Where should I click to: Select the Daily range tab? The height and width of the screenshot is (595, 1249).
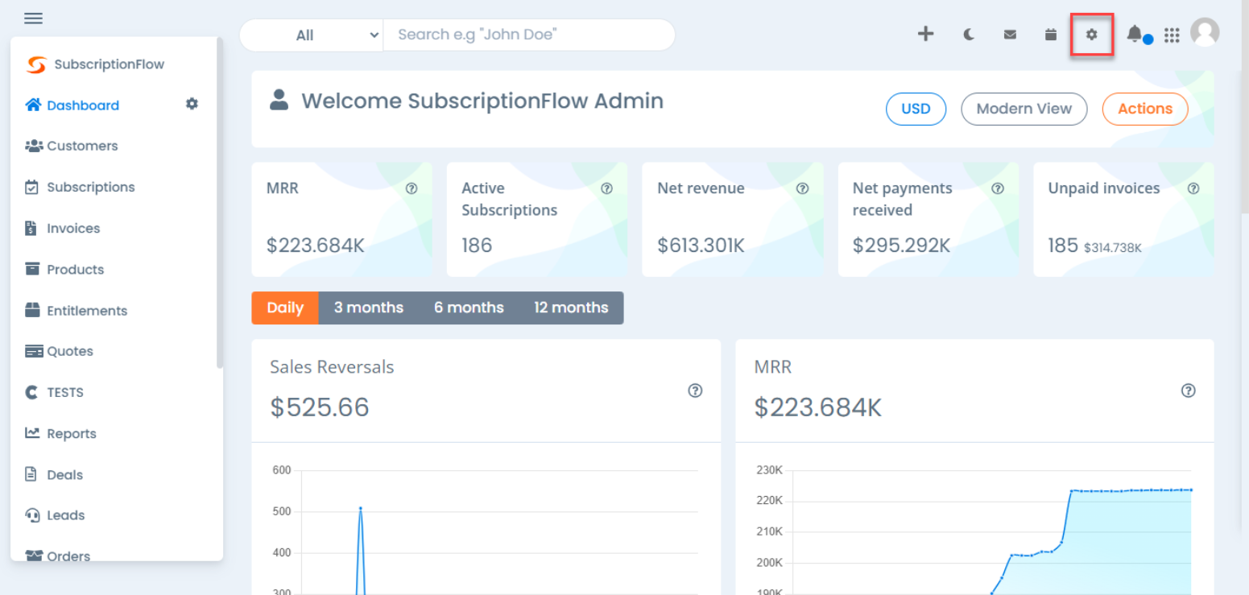(285, 308)
